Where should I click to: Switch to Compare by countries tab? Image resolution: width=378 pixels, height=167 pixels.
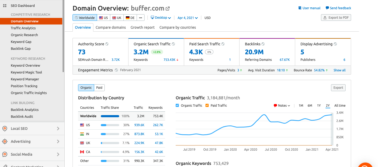point(178,27)
